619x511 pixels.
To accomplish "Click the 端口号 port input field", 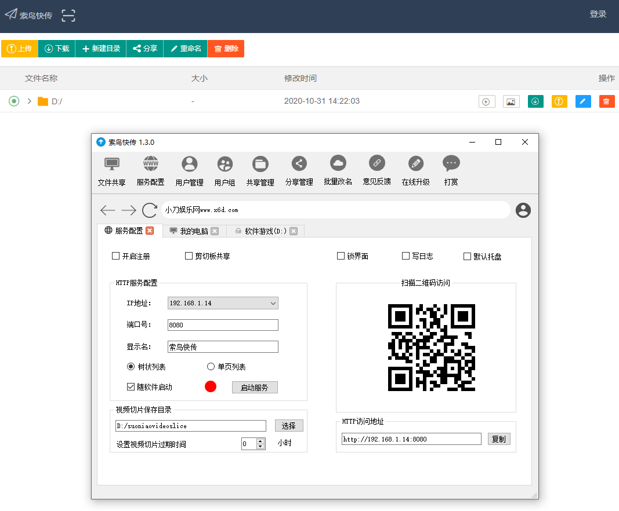I will (x=223, y=325).
